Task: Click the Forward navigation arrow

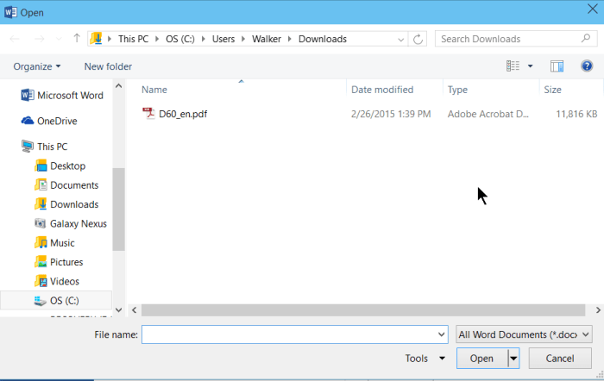Action: [40, 39]
